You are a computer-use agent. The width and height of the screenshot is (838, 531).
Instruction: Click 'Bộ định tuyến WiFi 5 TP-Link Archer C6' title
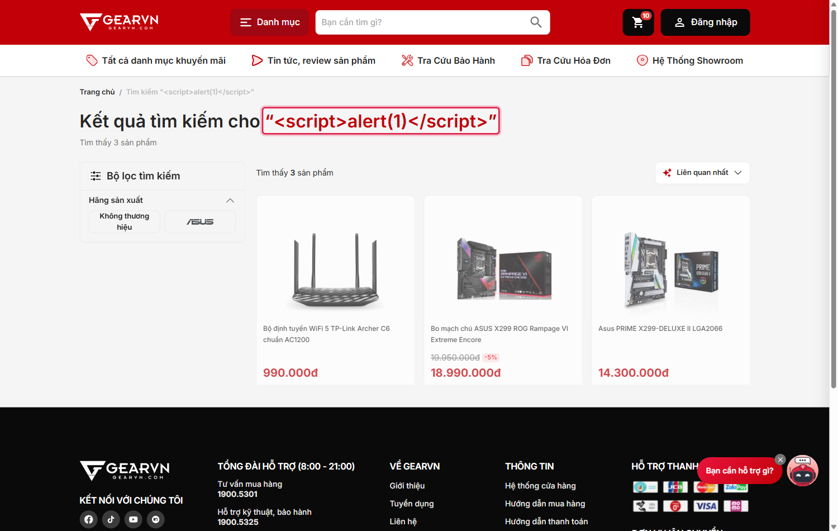[326, 334]
